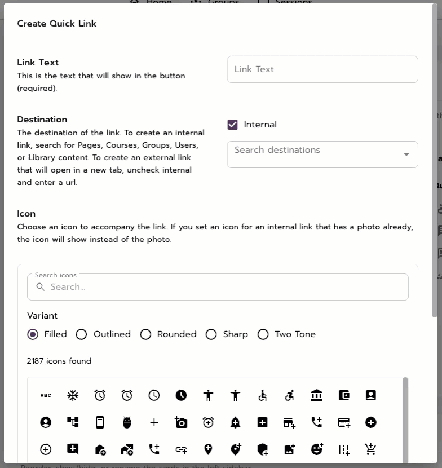Select the speech bubble add comment icon
442x468 pixels.
tap(73, 449)
